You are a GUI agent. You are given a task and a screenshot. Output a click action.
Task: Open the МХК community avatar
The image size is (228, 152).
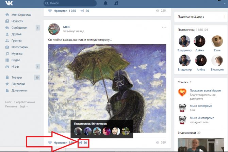click(54, 29)
